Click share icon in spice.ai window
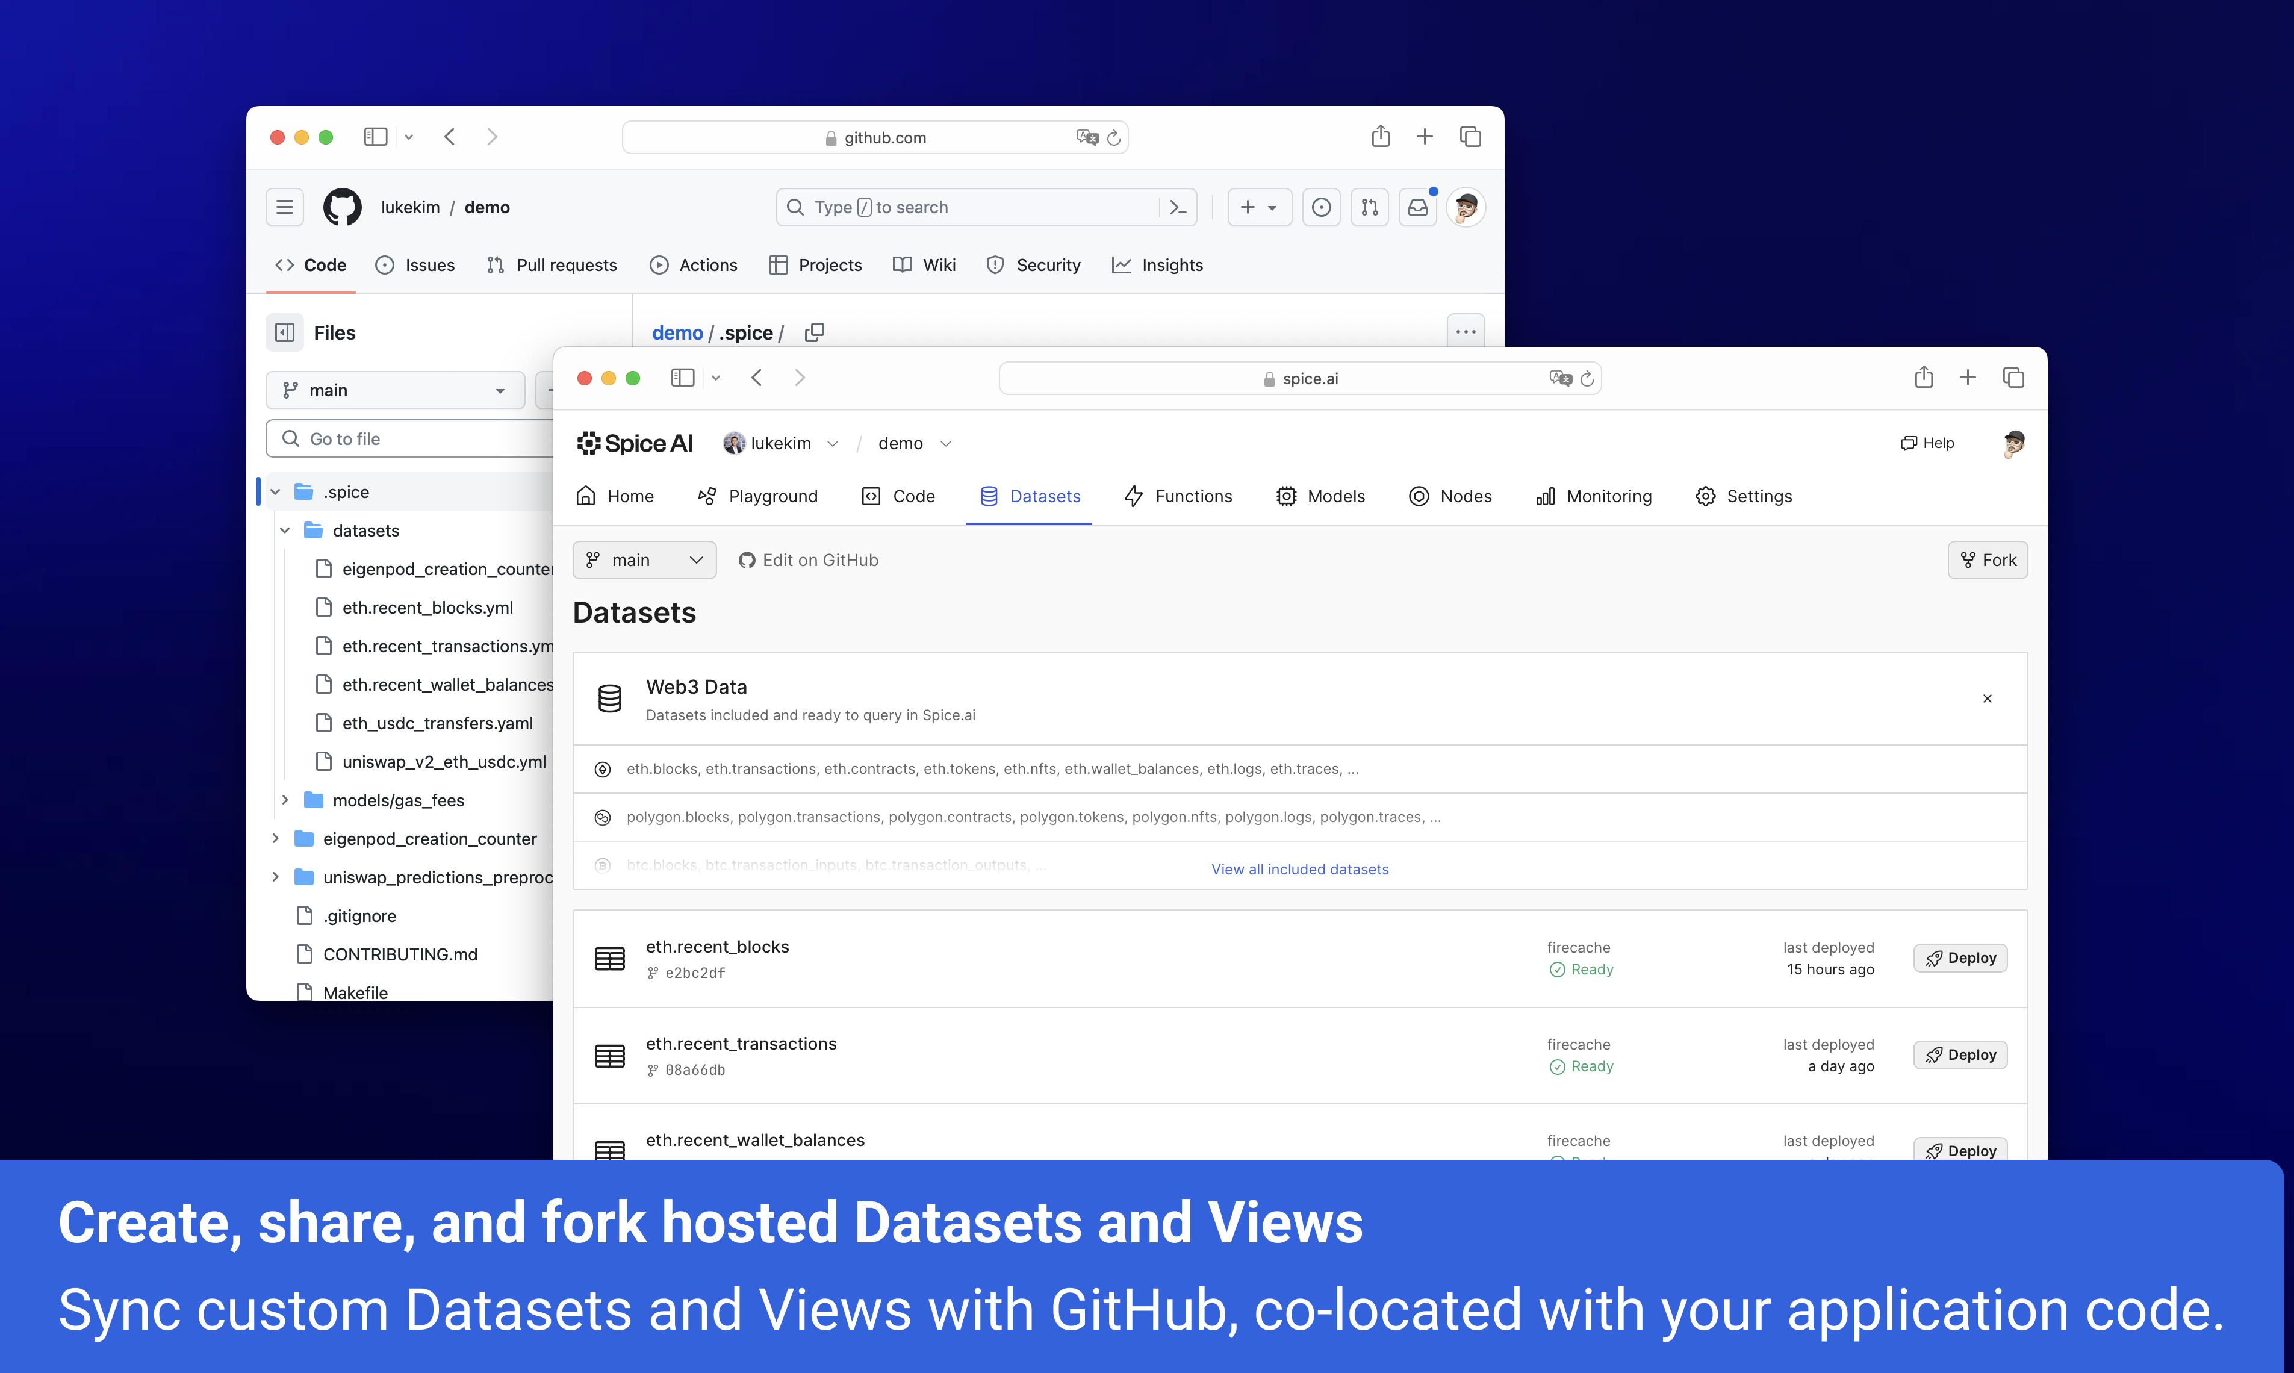The width and height of the screenshot is (2294, 1373). tap(1923, 378)
